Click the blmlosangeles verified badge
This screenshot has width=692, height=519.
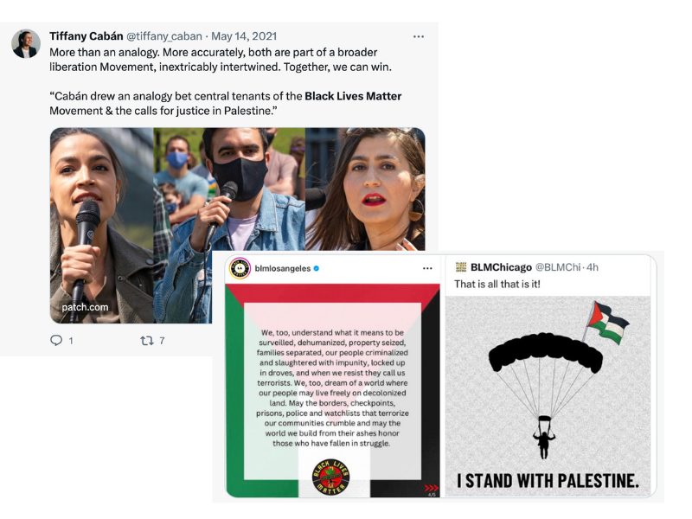316,268
